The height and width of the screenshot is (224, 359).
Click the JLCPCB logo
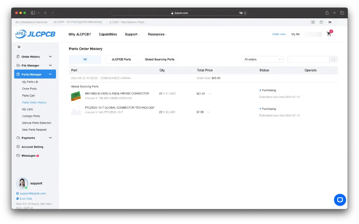[35, 34]
